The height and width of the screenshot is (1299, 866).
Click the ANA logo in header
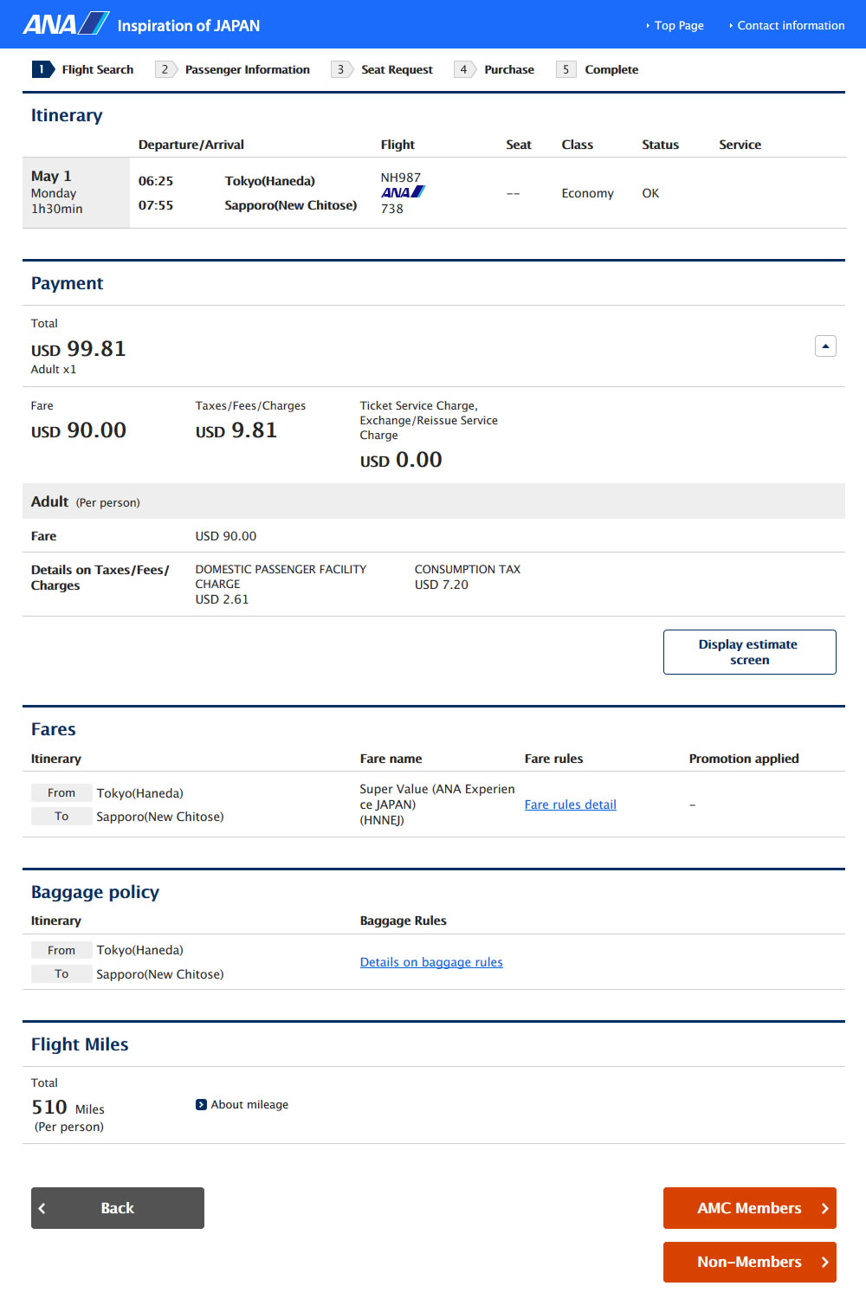click(x=66, y=24)
